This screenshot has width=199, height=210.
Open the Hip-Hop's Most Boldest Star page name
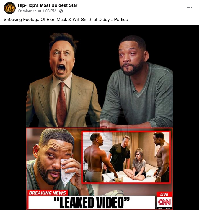tap(48, 5)
